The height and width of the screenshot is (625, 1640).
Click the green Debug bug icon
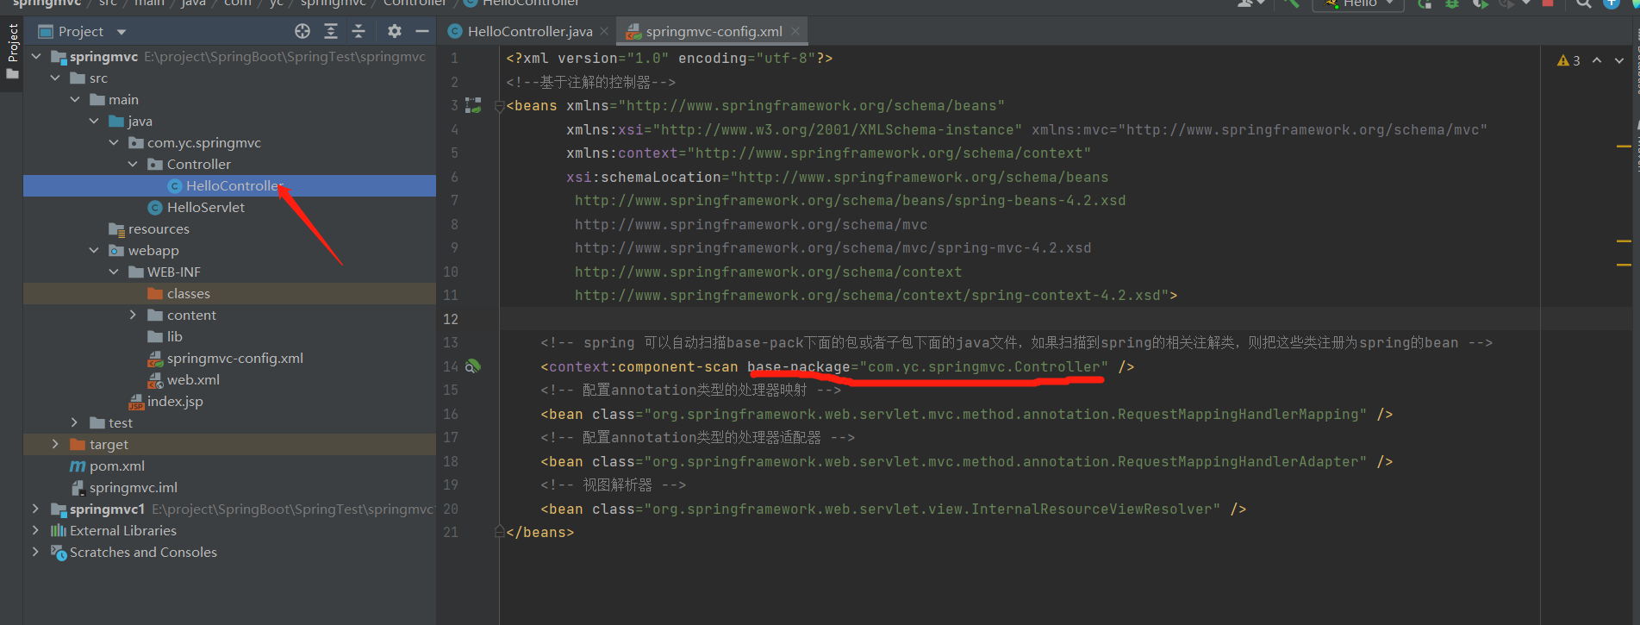click(1452, 3)
